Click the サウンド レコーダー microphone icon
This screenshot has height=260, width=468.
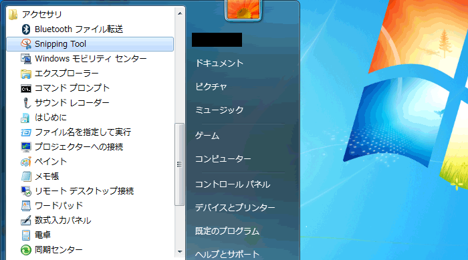(27, 103)
